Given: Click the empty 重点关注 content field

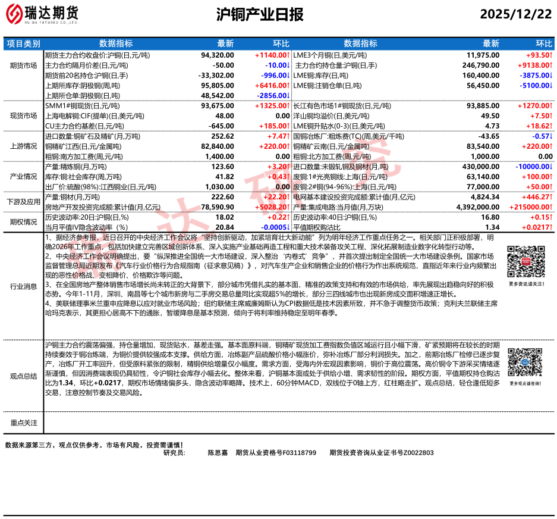Looking at the screenshot, I should 297,423.
